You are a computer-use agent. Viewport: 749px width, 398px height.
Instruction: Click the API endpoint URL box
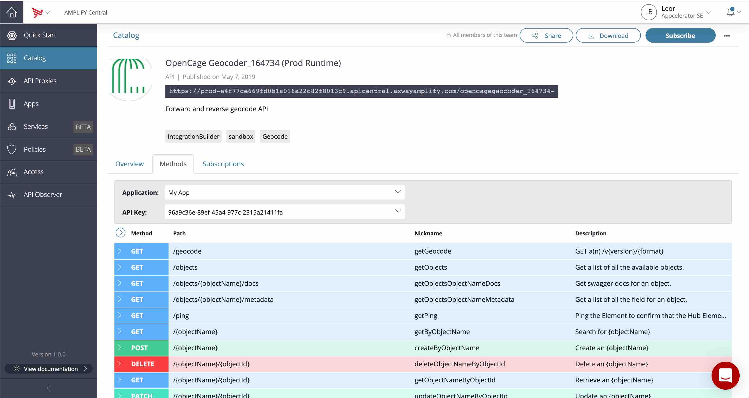pyautogui.click(x=361, y=91)
